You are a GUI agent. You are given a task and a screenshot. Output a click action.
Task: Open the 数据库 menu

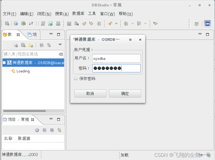78,14
